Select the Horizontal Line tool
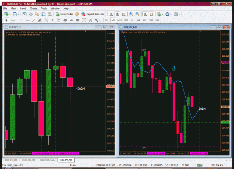Image resolution: width=234 pixels, height=169 pixels. coord(27,20)
